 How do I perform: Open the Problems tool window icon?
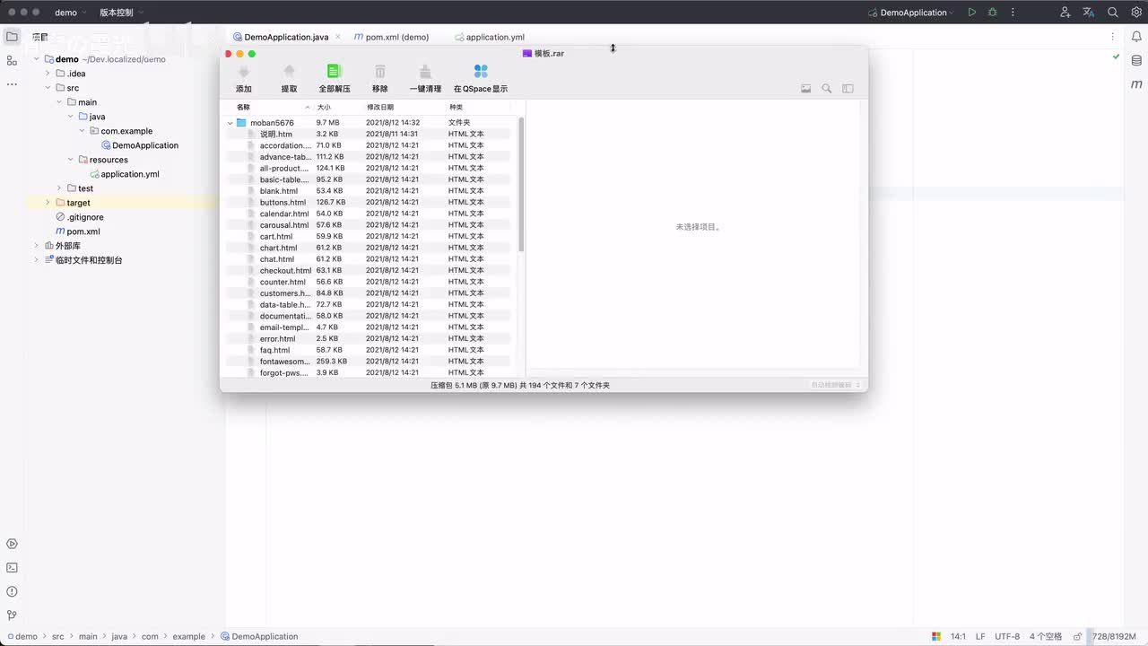tap(12, 591)
